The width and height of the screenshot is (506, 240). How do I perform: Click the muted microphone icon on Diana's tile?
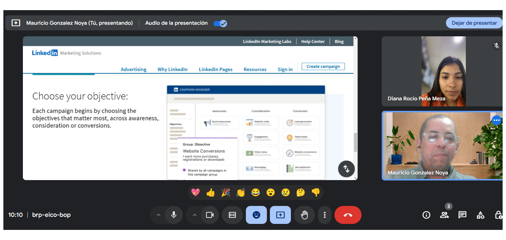tap(496, 46)
